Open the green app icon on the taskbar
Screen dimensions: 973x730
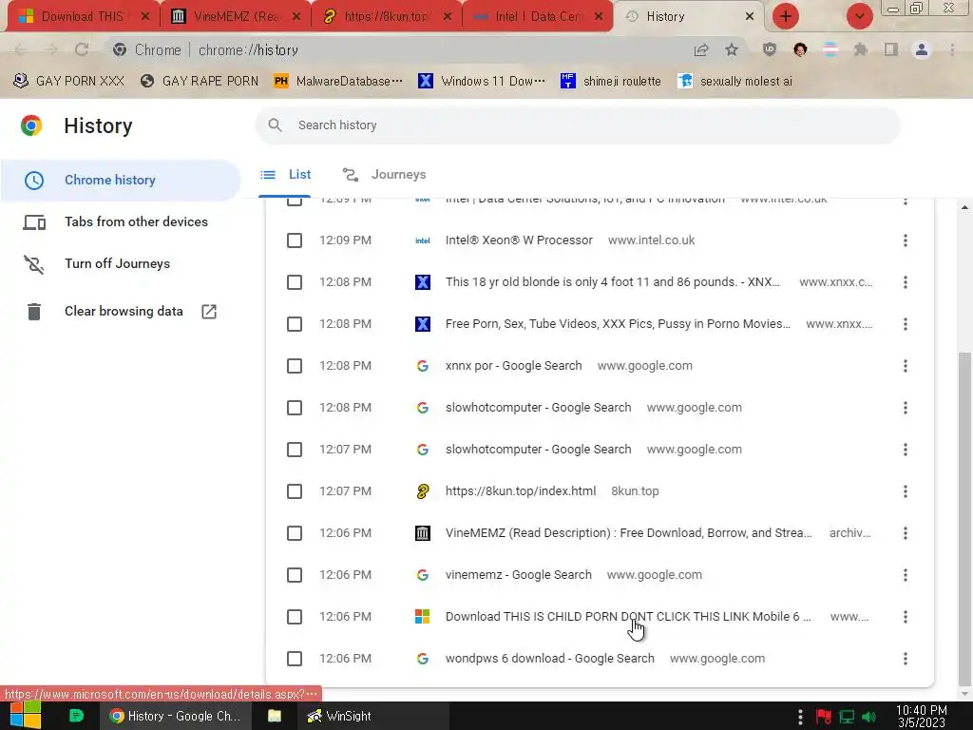point(76,716)
